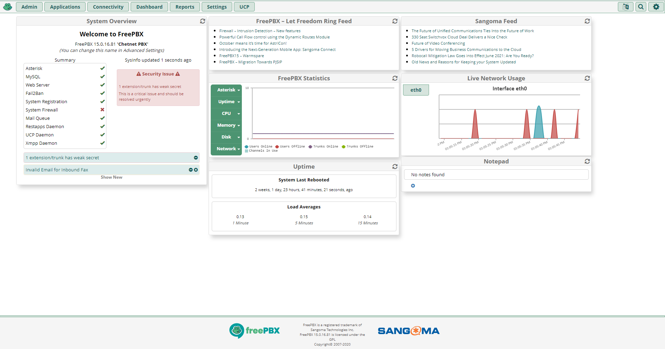Toggle Channels In Use legend item

(x=261, y=151)
